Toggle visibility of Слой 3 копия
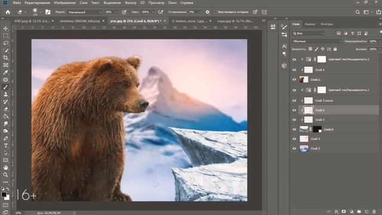The width and height of the screenshot is (382, 215). [294, 100]
